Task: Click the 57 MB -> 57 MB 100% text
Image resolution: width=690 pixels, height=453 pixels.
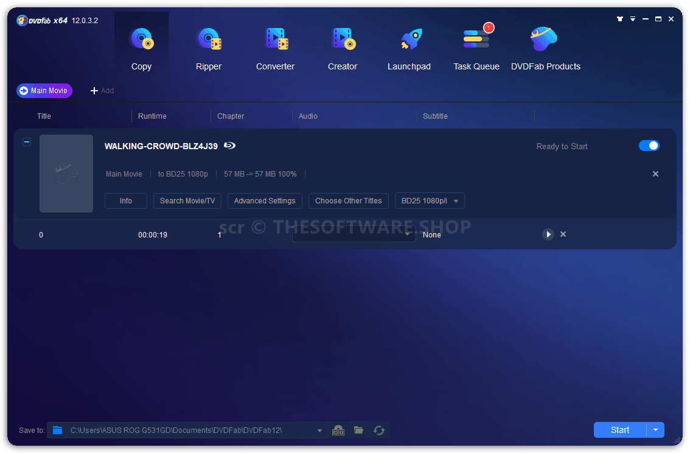Action: pos(260,174)
